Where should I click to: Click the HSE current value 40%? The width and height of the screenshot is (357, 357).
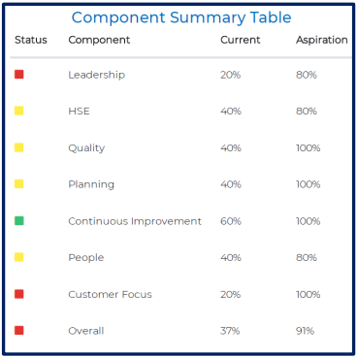[x=231, y=112]
